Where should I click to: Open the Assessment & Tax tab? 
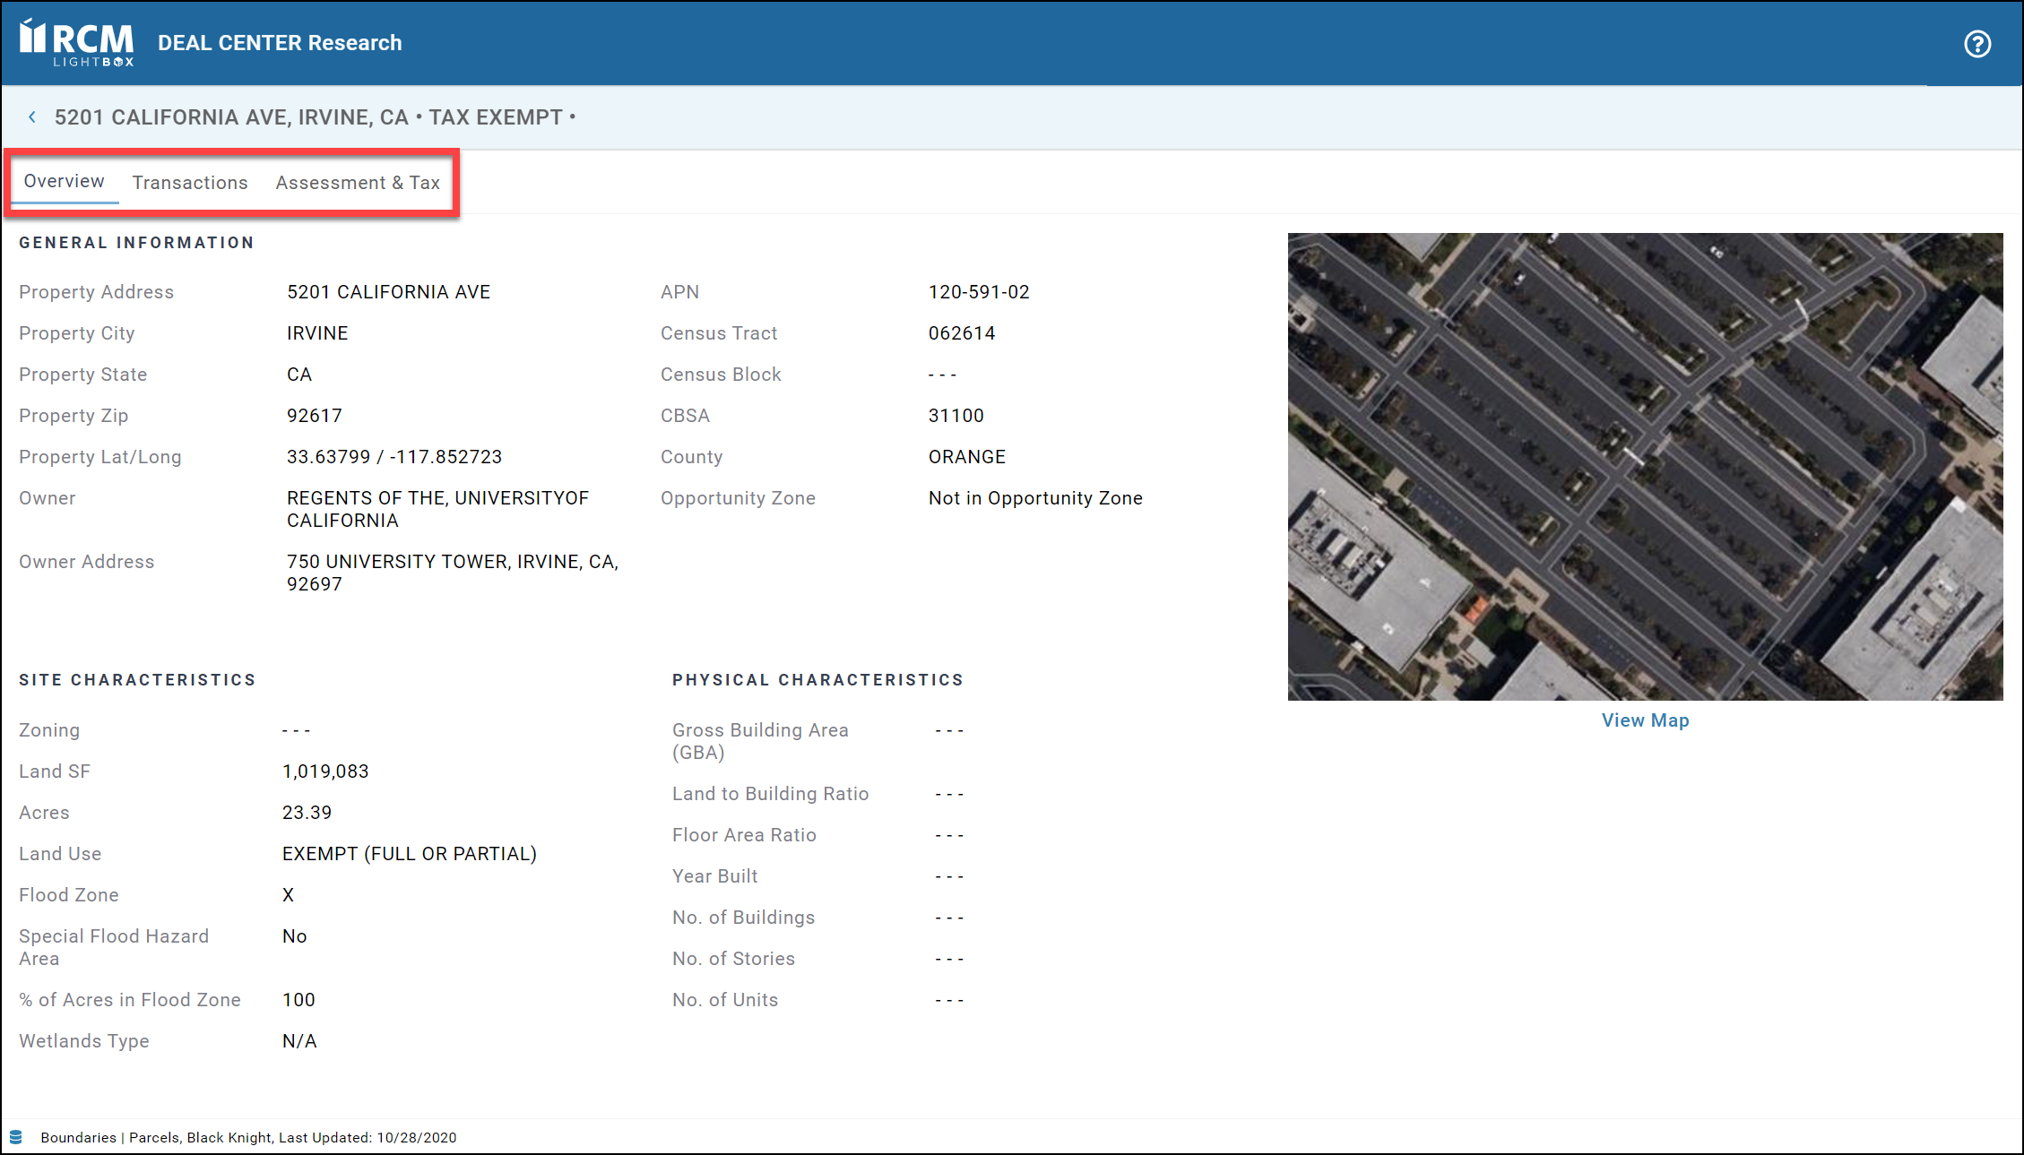pos(358,183)
